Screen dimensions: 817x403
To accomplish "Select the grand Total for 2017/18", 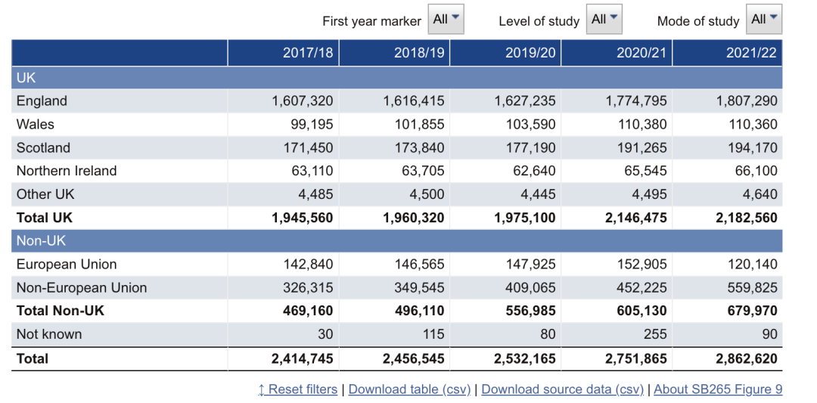I will pos(303,358).
